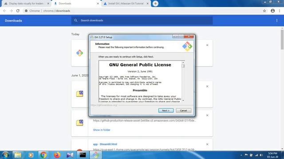Open Downloads page more actions menu
Screen dimensions: 284x159
277,21
